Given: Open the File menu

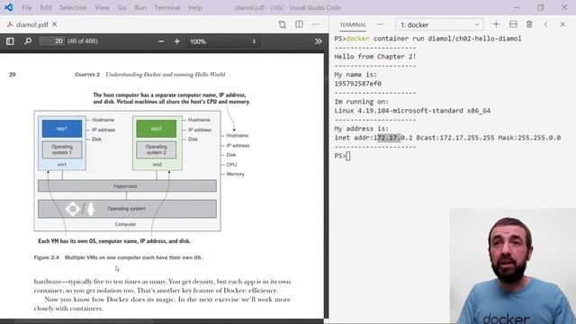Looking at the screenshot, I should (27, 8).
